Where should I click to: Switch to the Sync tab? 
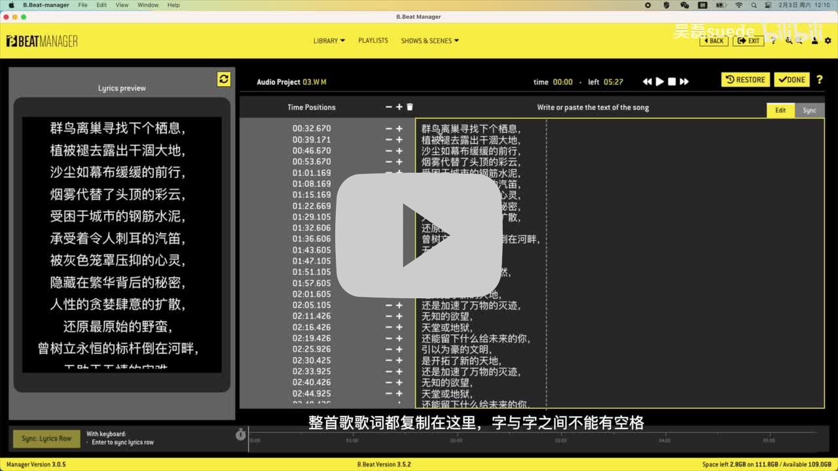(810, 110)
